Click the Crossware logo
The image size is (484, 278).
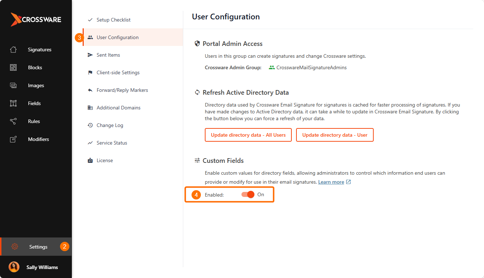point(36,19)
